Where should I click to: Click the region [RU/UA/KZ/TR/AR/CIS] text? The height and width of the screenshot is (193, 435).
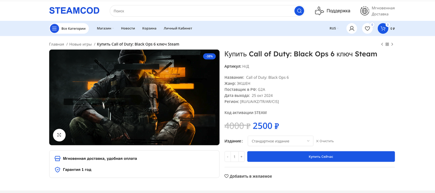coord(259,102)
